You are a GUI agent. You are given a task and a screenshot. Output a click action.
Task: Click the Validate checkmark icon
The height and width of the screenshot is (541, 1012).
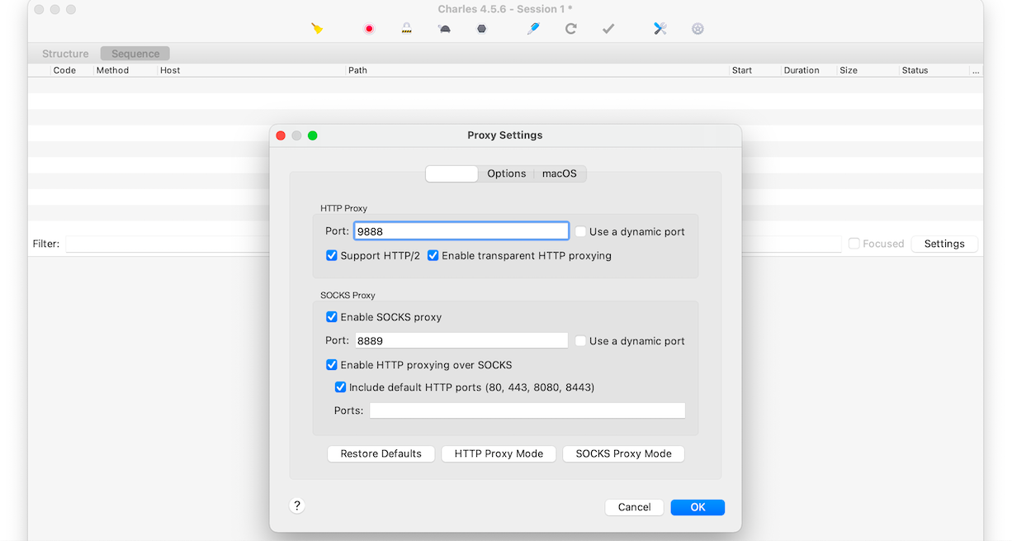[x=608, y=29]
